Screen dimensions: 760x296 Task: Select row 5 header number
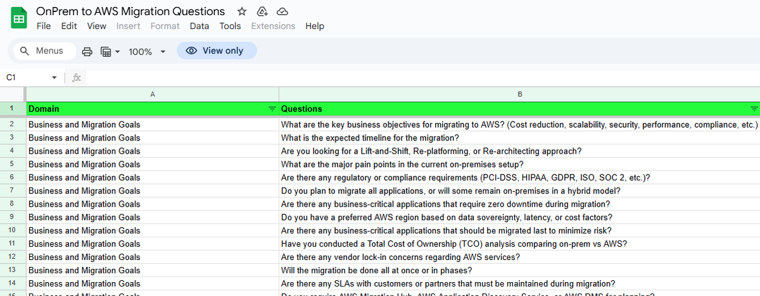click(x=13, y=164)
